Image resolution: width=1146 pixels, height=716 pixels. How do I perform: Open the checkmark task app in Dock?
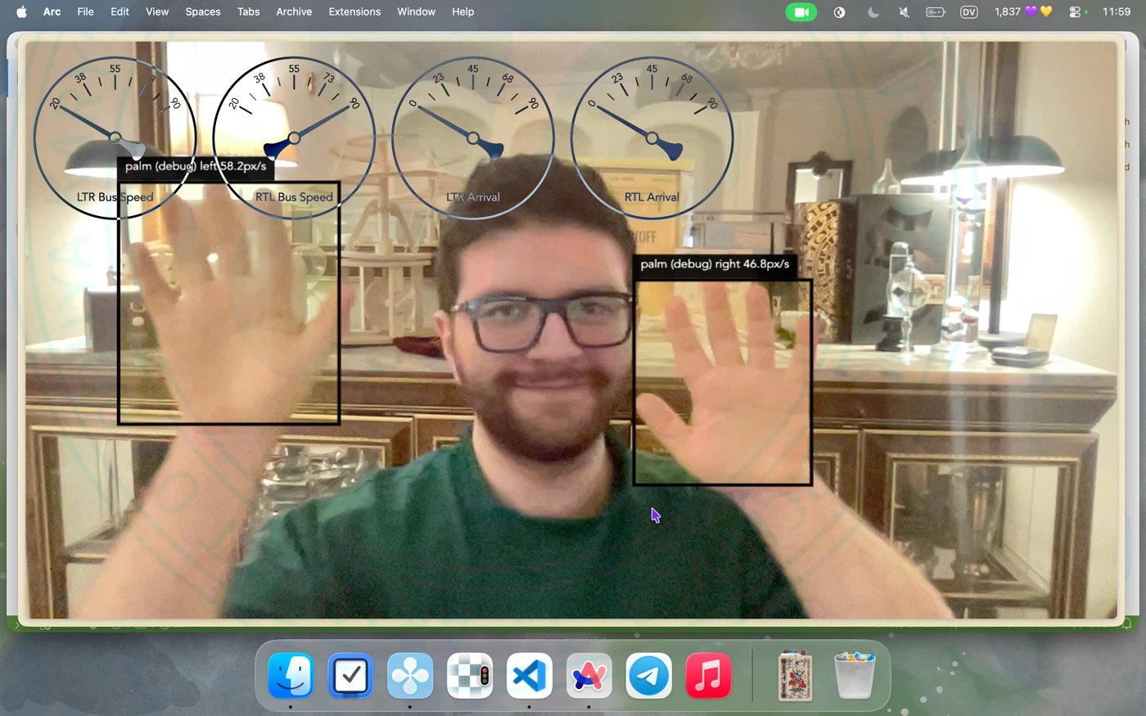(x=350, y=676)
